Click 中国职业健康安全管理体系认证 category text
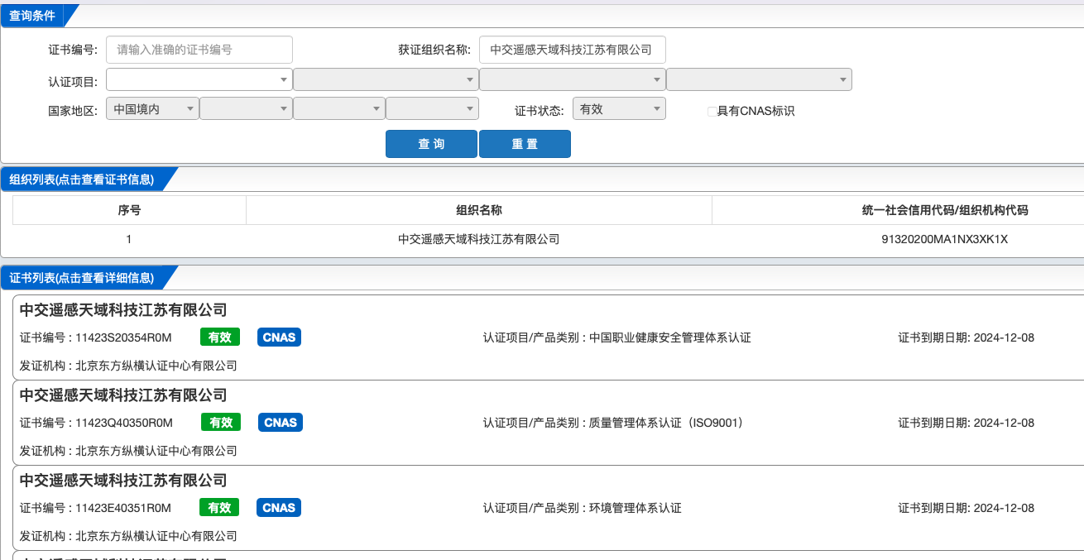1084x560 pixels. click(670, 337)
